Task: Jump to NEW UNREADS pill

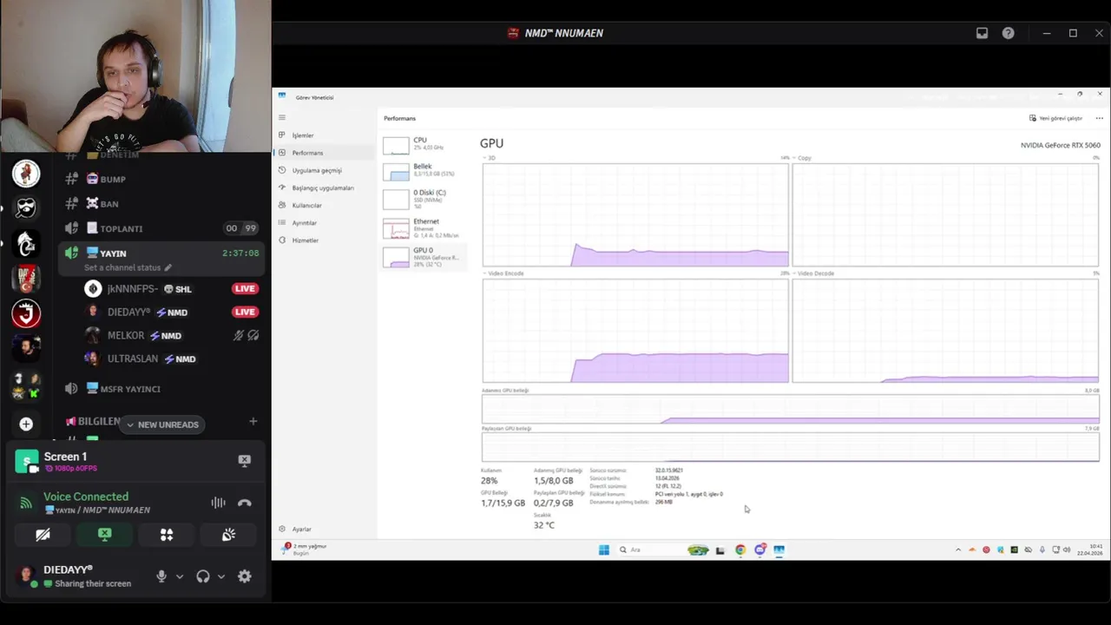Action: tap(162, 424)
